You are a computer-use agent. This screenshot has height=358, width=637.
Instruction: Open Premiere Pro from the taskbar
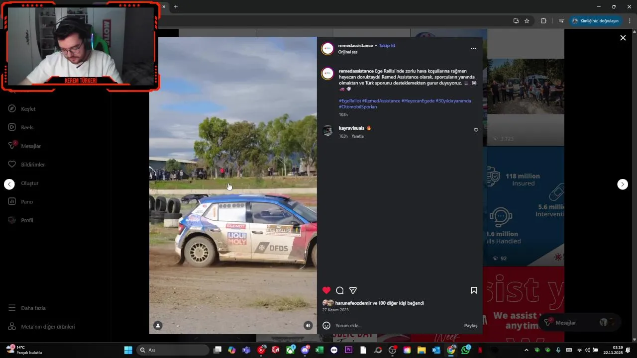(348, 350)
